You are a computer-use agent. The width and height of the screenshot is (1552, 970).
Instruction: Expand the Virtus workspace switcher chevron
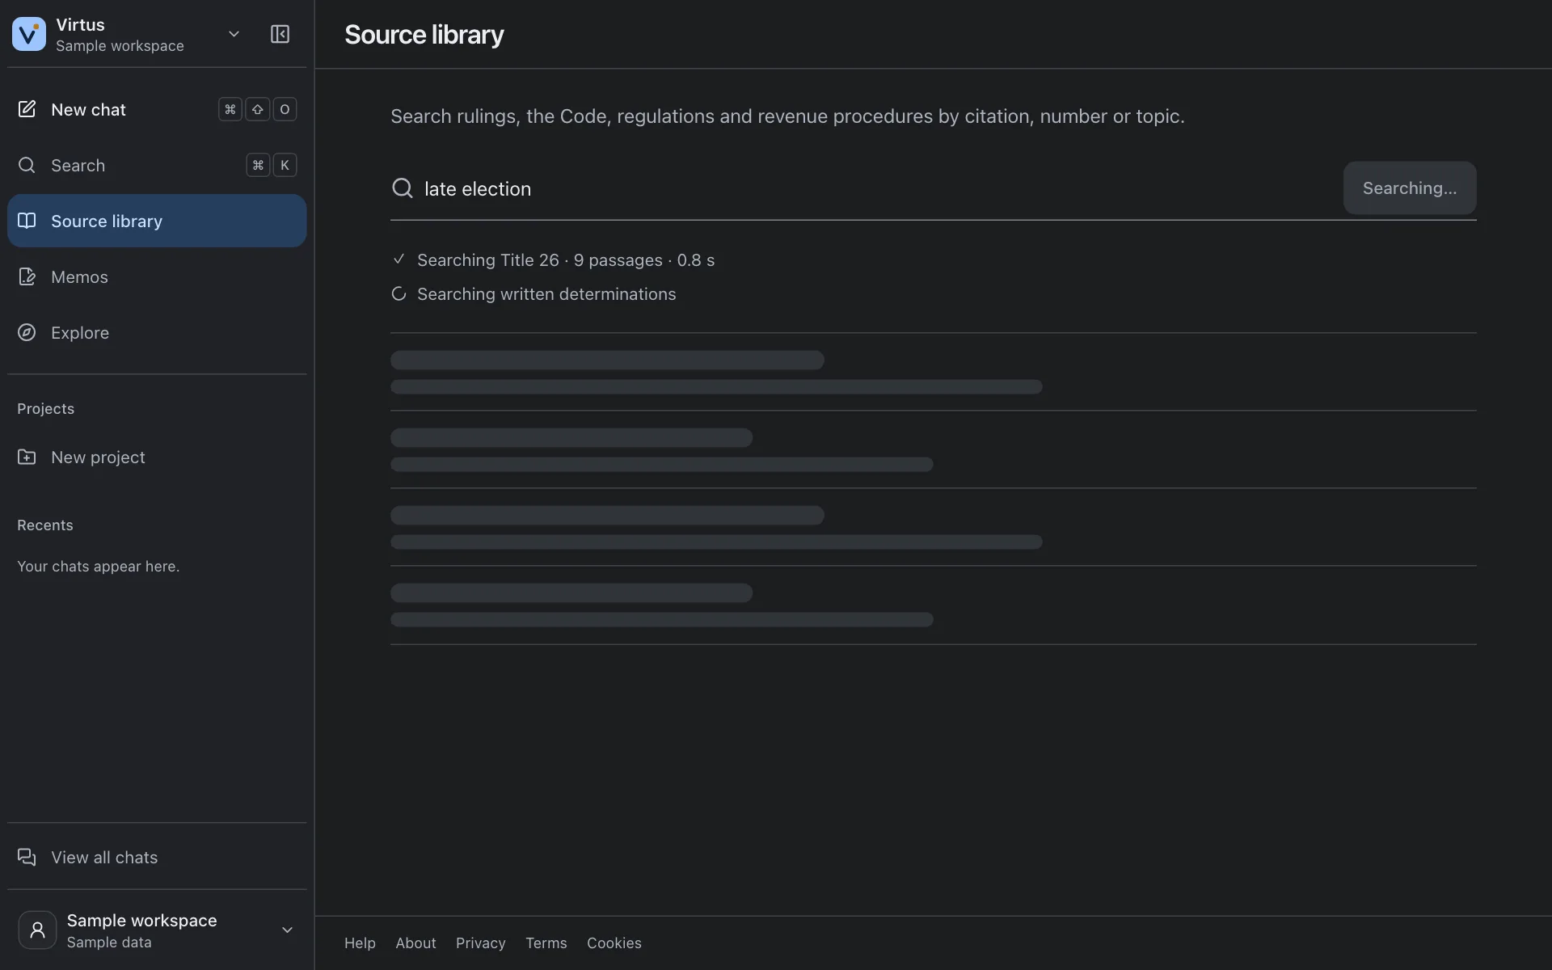(x=234, y=34)
